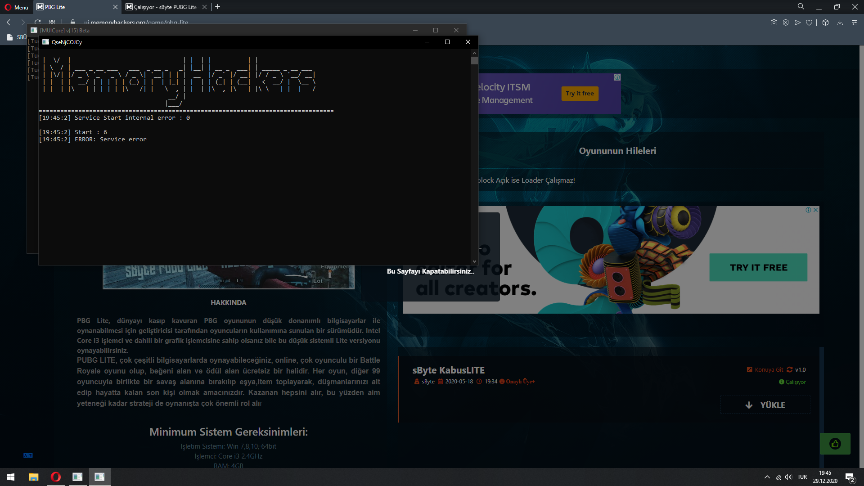
Task: Close the PBG Lite browser tab
Action: (115, 7)
